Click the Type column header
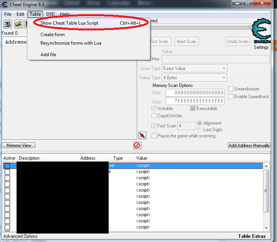Viewport: 277px width, 242px height. coord(123,158)
